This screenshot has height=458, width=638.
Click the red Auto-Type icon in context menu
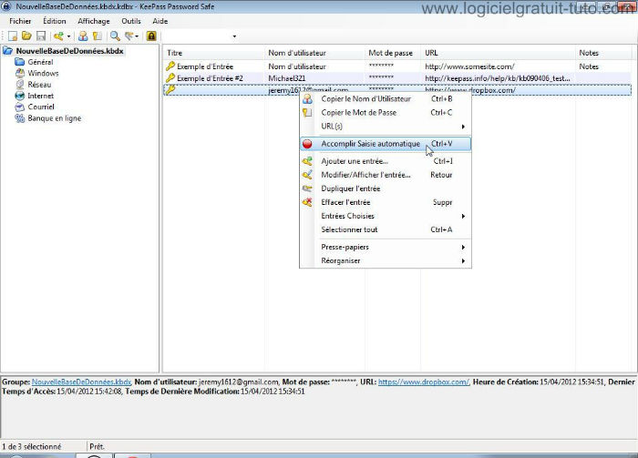pos(307,144)
